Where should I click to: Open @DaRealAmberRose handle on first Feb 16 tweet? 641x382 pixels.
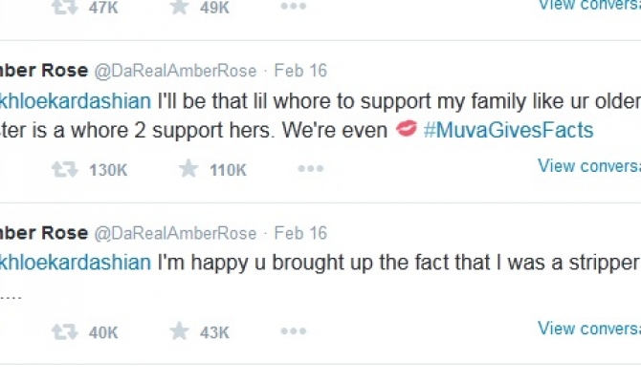point(175,71)
